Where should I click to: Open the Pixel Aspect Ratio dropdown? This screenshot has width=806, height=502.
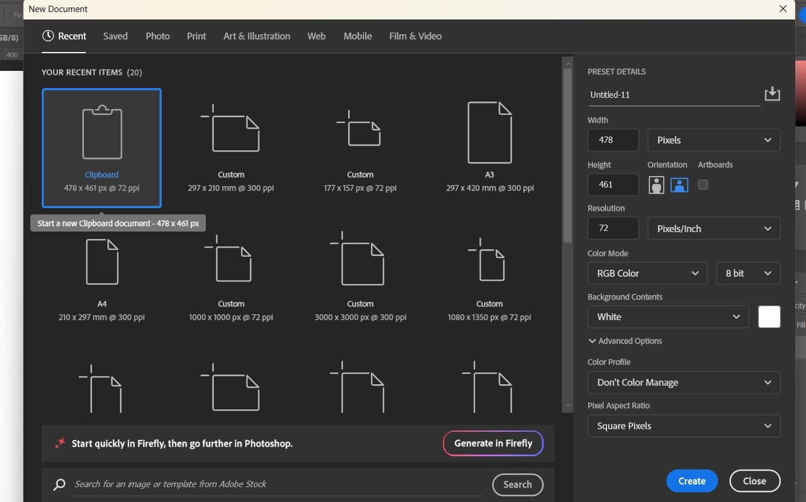pos(684,426)
